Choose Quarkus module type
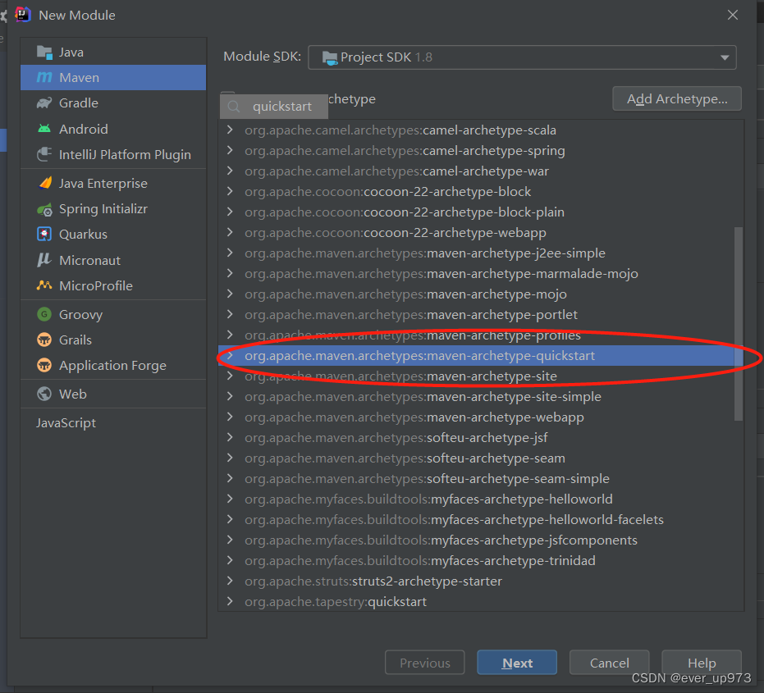Viewport: 764px width, 693px height. (x=113, y=235)
